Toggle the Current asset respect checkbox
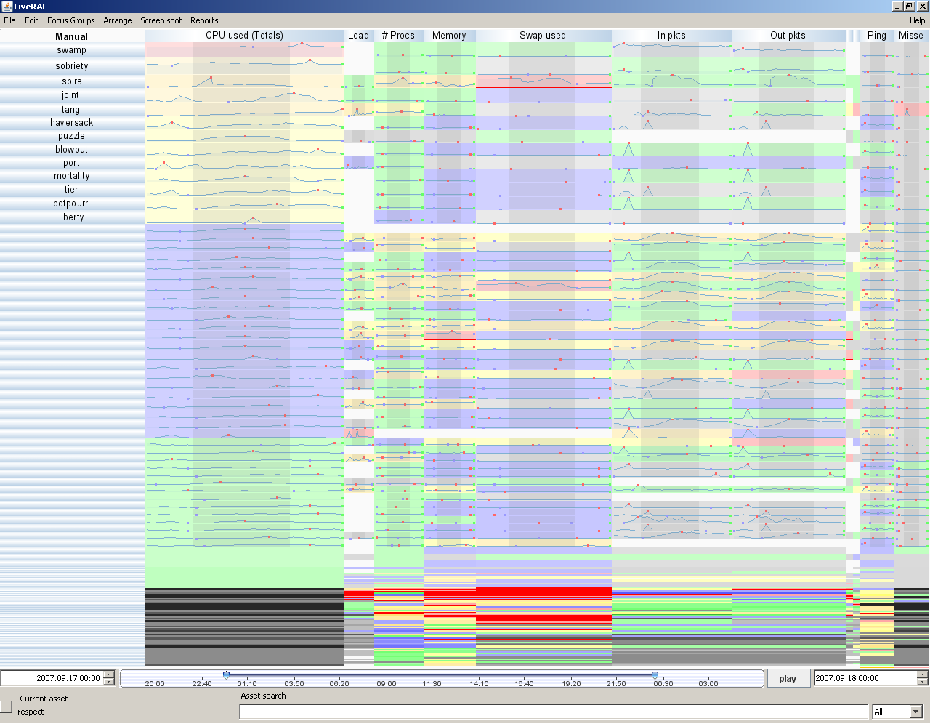 pos(7,706)
